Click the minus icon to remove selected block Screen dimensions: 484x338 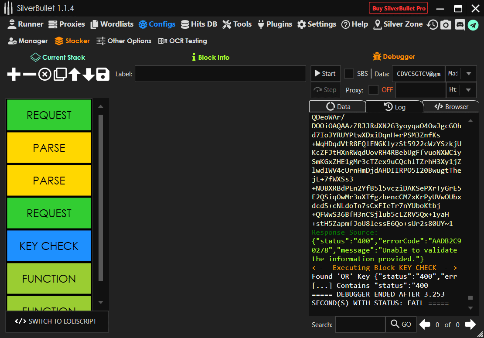click(29, 75)
